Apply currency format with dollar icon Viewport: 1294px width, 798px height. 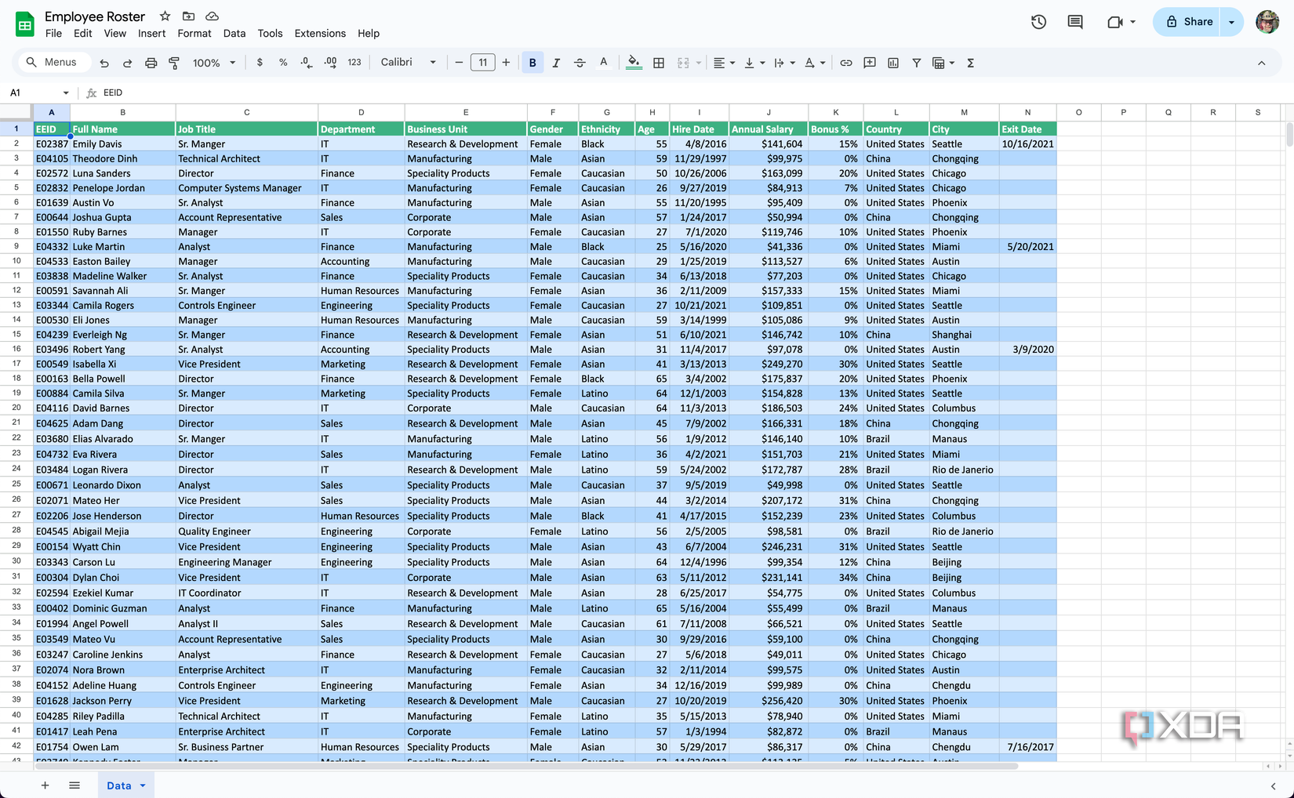(x=260, y=63)
